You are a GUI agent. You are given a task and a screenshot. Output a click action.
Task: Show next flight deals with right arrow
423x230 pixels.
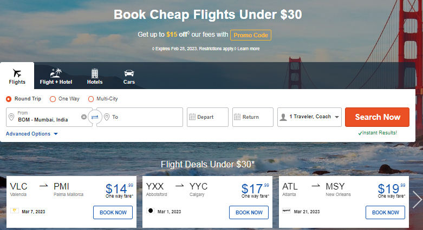417,199
